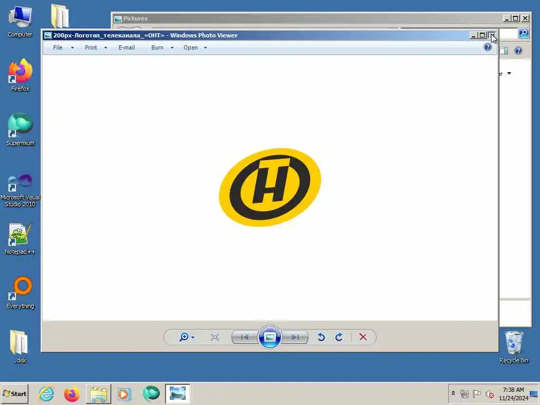The width and height of the screenshot is (540, 405).
Task: Go to the next picture
Action: pyautogui.click(x=295, y=337)
